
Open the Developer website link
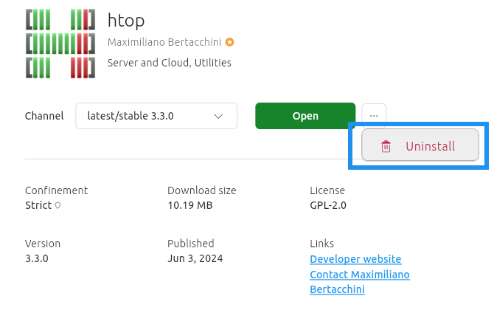(355, 259)
